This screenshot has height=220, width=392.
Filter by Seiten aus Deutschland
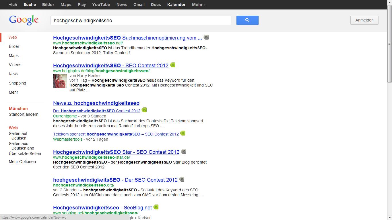(x=22, y=146)
